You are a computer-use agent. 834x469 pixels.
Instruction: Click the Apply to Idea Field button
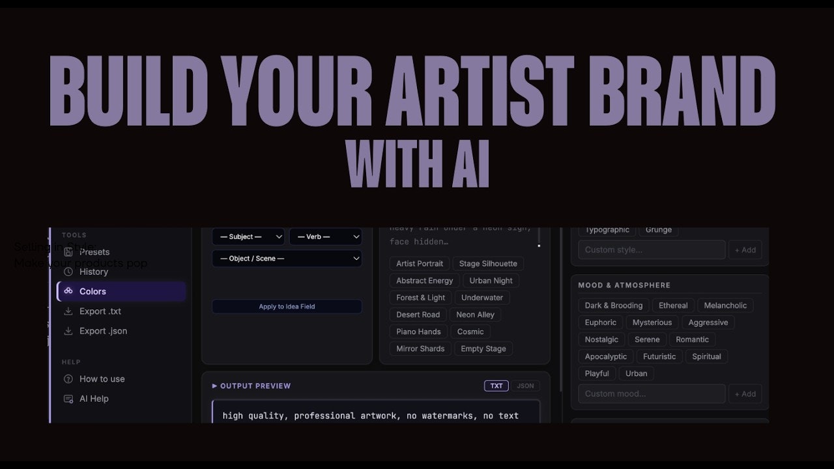tap(287, 306)
